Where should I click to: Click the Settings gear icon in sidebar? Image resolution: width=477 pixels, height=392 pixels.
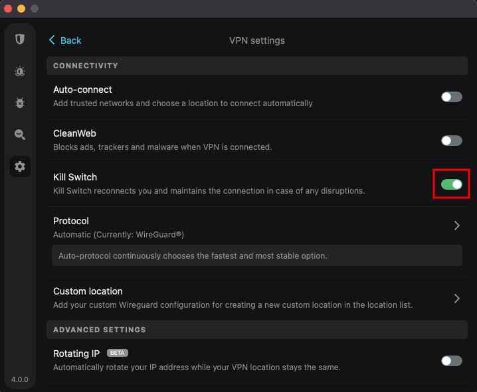coord(20,166)
